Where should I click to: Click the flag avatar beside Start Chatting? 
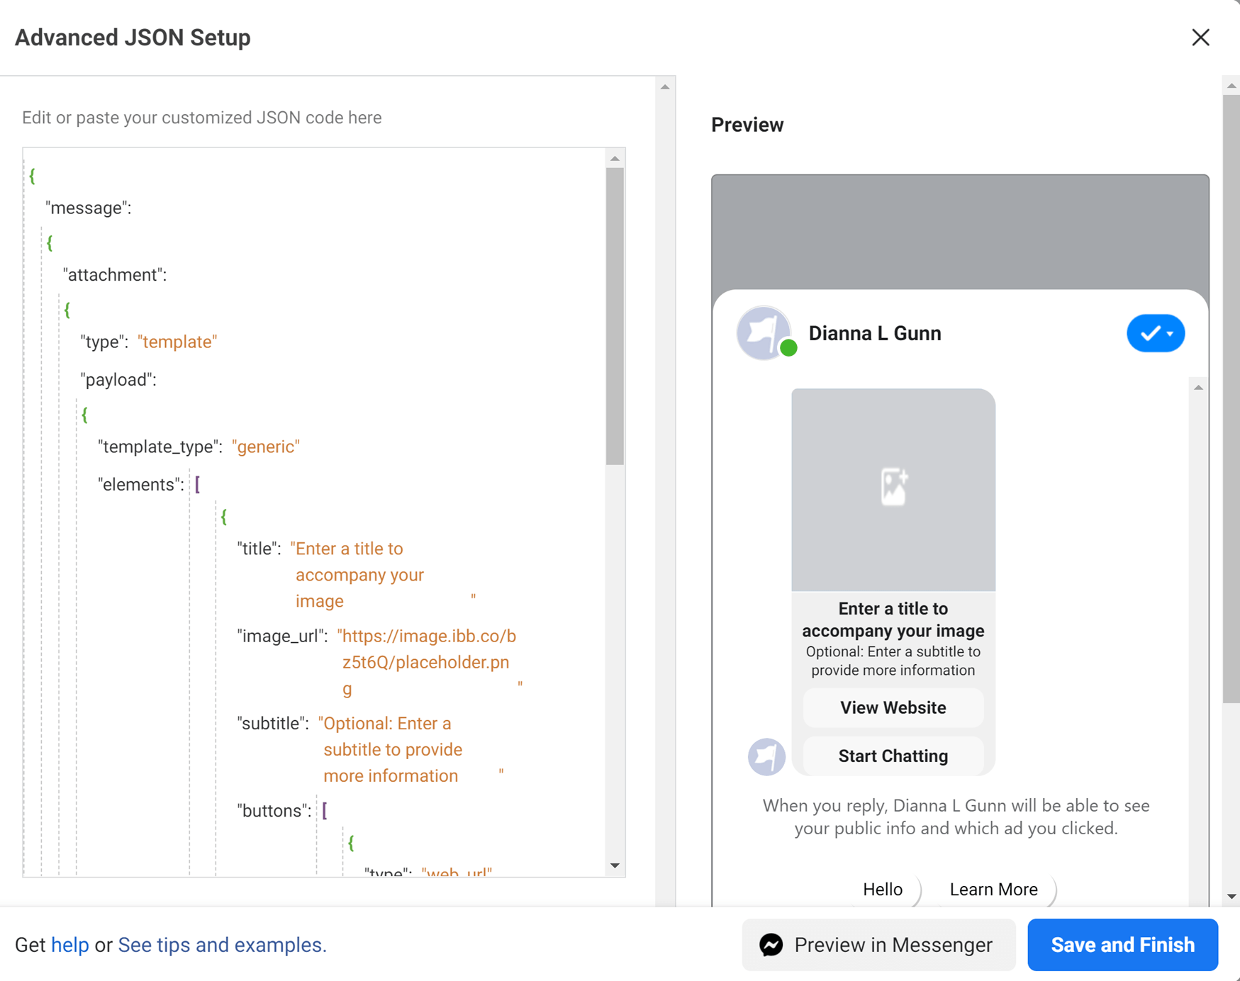pos(766,756)
